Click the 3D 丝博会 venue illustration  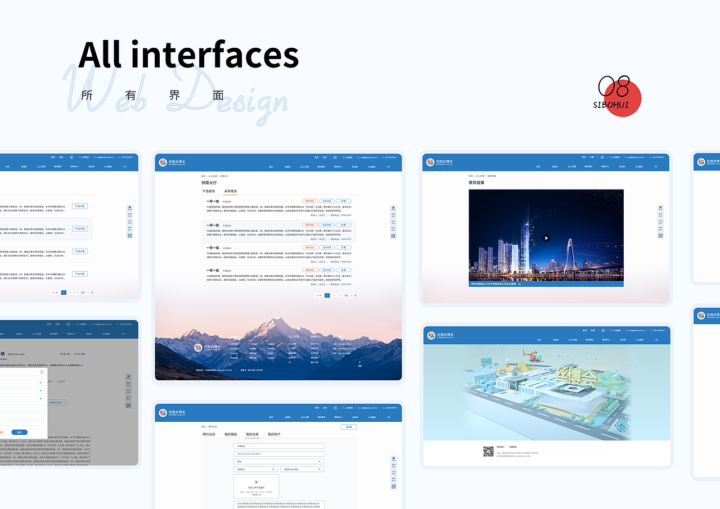click(546, 392)
